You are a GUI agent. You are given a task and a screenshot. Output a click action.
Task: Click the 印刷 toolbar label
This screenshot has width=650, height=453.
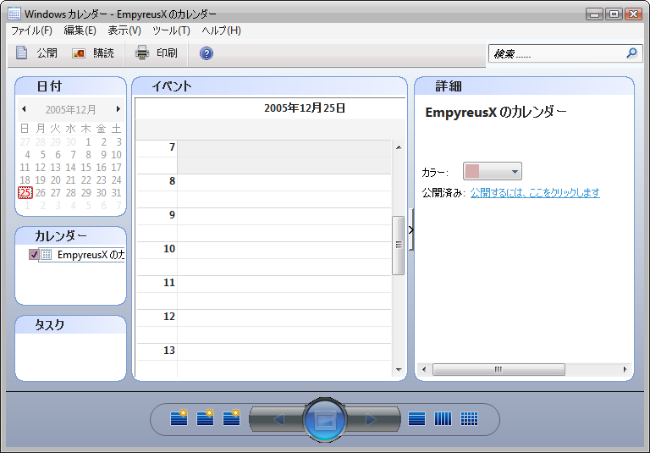167,53
